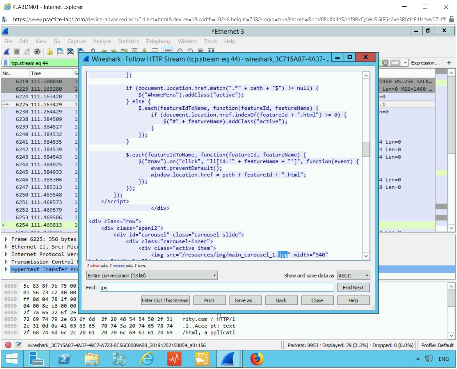Click the dialog's Help button
457x369 pixels.
click(x=353, y=300)
